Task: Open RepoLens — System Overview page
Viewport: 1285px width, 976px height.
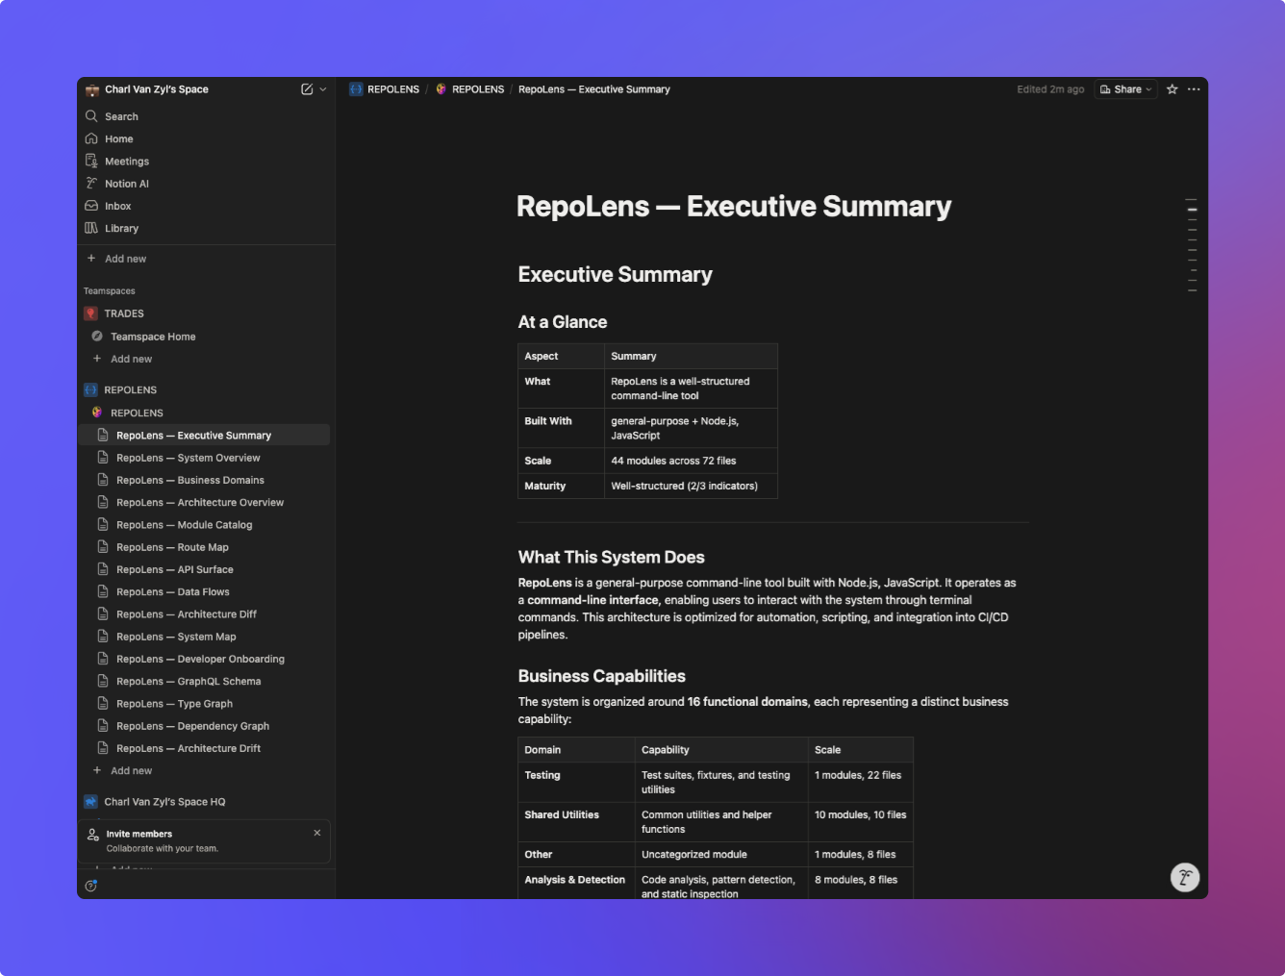Action: (206, 458)
